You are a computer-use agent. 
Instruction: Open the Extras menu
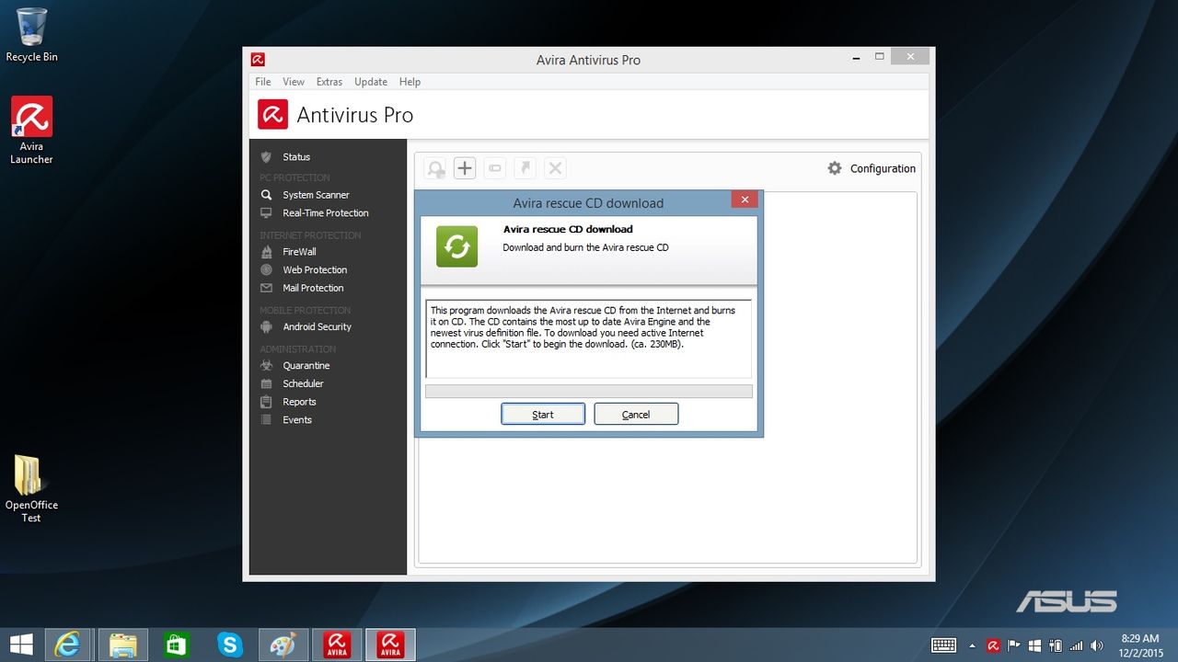click(x=329, y=82)
